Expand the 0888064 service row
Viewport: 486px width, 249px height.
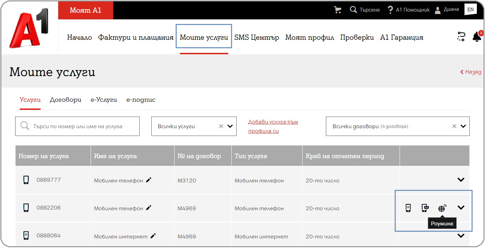461,236
